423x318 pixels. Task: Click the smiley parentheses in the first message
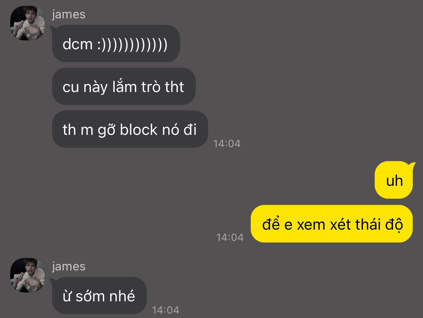132,45
